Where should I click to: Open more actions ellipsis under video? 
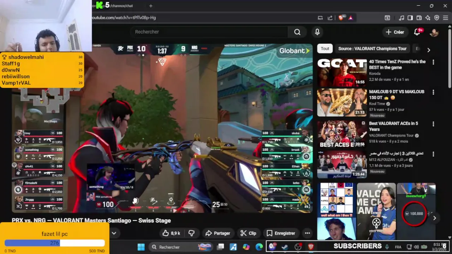click(x=307, y=233)
